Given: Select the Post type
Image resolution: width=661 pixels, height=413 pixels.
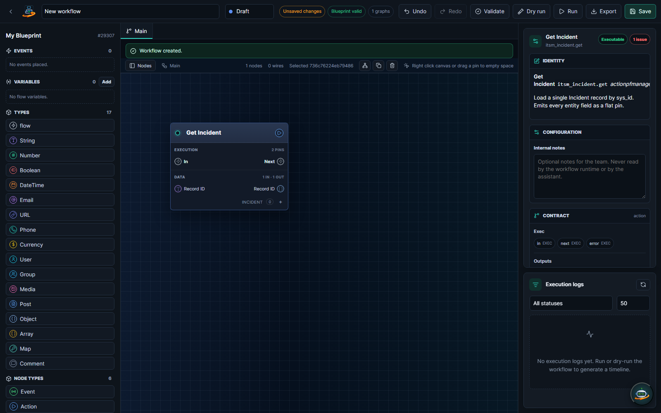Looking at the screenshot, I should pyautogui.click(x=60, y=304).
